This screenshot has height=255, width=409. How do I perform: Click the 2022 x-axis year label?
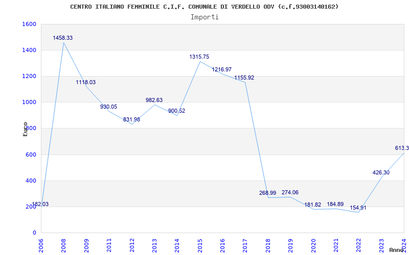[x=359, y=245]
